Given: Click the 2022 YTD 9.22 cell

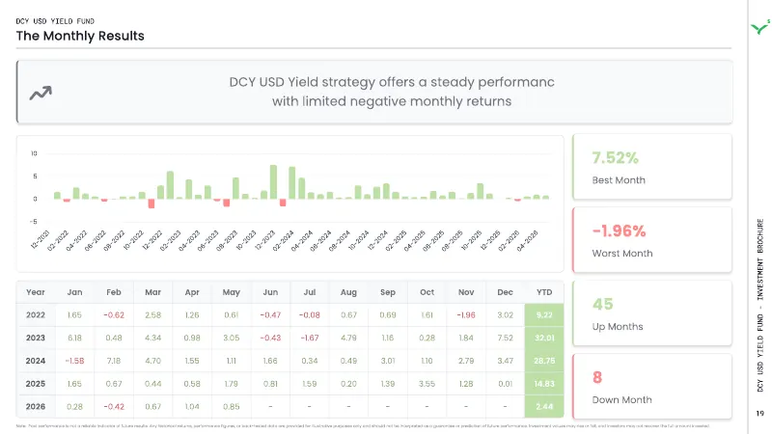Looking at the screenshot, I should coord(544,315).
